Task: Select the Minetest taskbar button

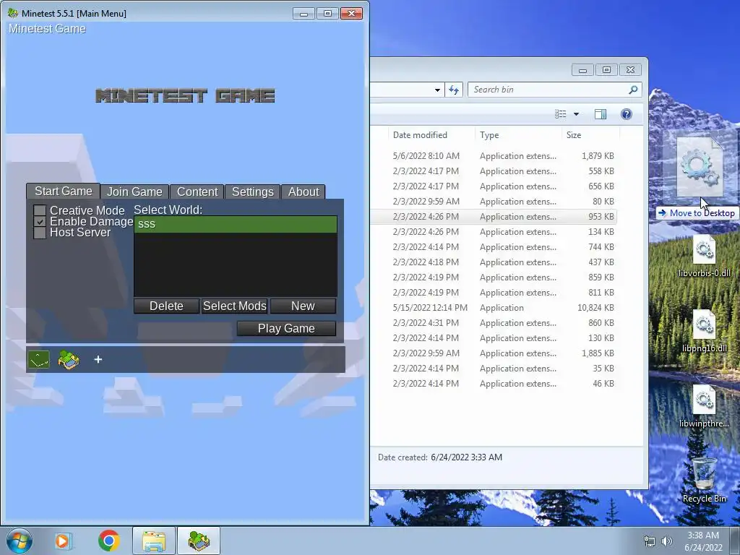Action: click(x=199, y=541)
